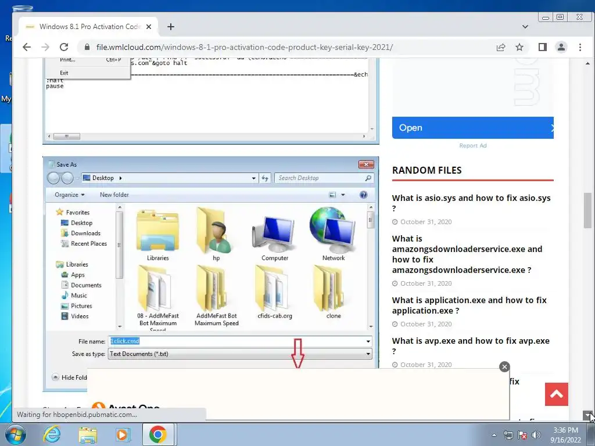The width and height of the screenshot is (595, 446).
Task: Close the bottom overlay ad
Action: 504,367
